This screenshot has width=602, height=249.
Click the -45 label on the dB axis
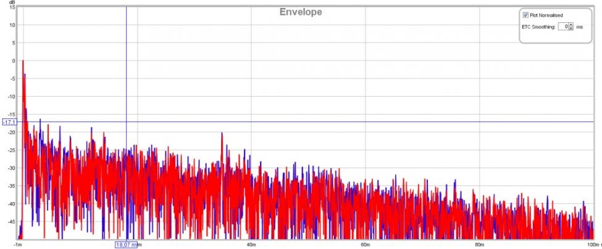(12, 222)
